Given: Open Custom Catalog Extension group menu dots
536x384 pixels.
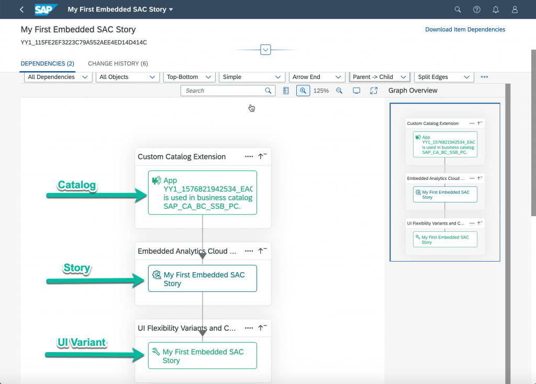Looking at the screenshot, I should point(249,156).
